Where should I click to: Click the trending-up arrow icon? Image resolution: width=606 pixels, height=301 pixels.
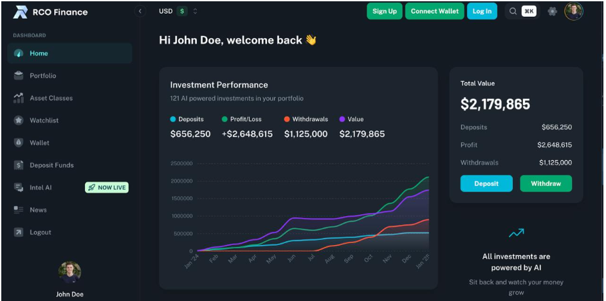[516, 233]
